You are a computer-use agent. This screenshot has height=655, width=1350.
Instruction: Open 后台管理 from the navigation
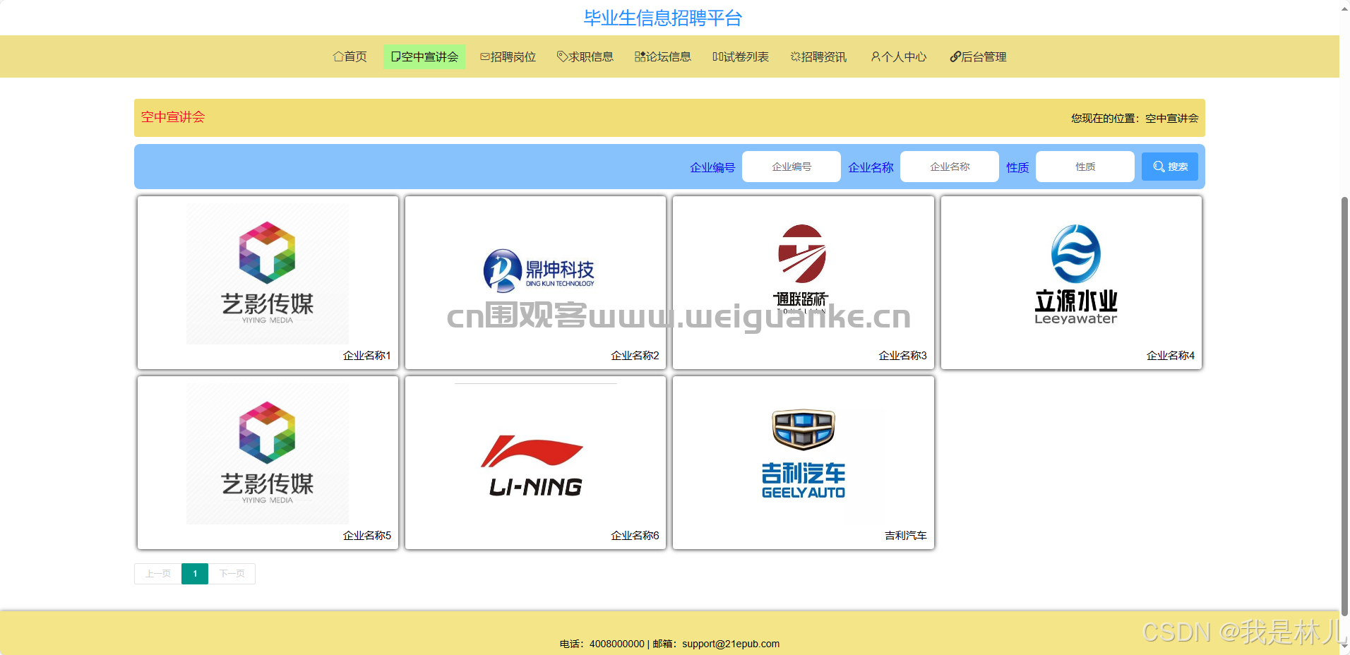point(979,56)
